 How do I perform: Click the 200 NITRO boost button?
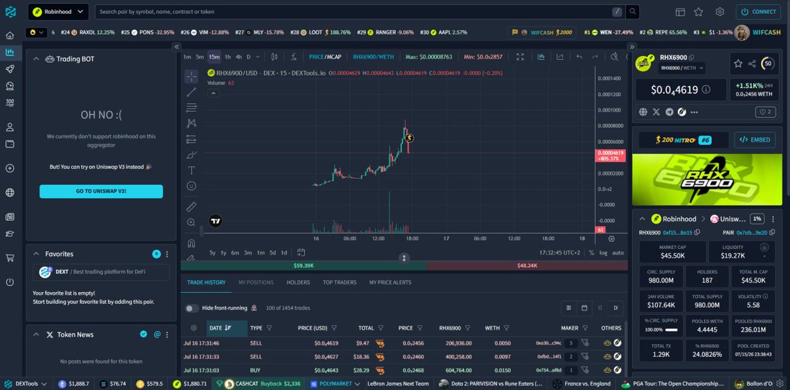pos(683,139)
